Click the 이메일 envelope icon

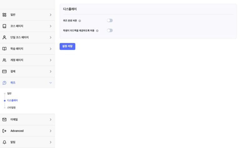point(4,119)
